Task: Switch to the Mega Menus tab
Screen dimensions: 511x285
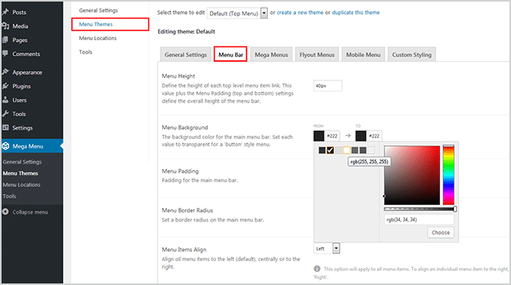Action: click(x=271, y=55)
